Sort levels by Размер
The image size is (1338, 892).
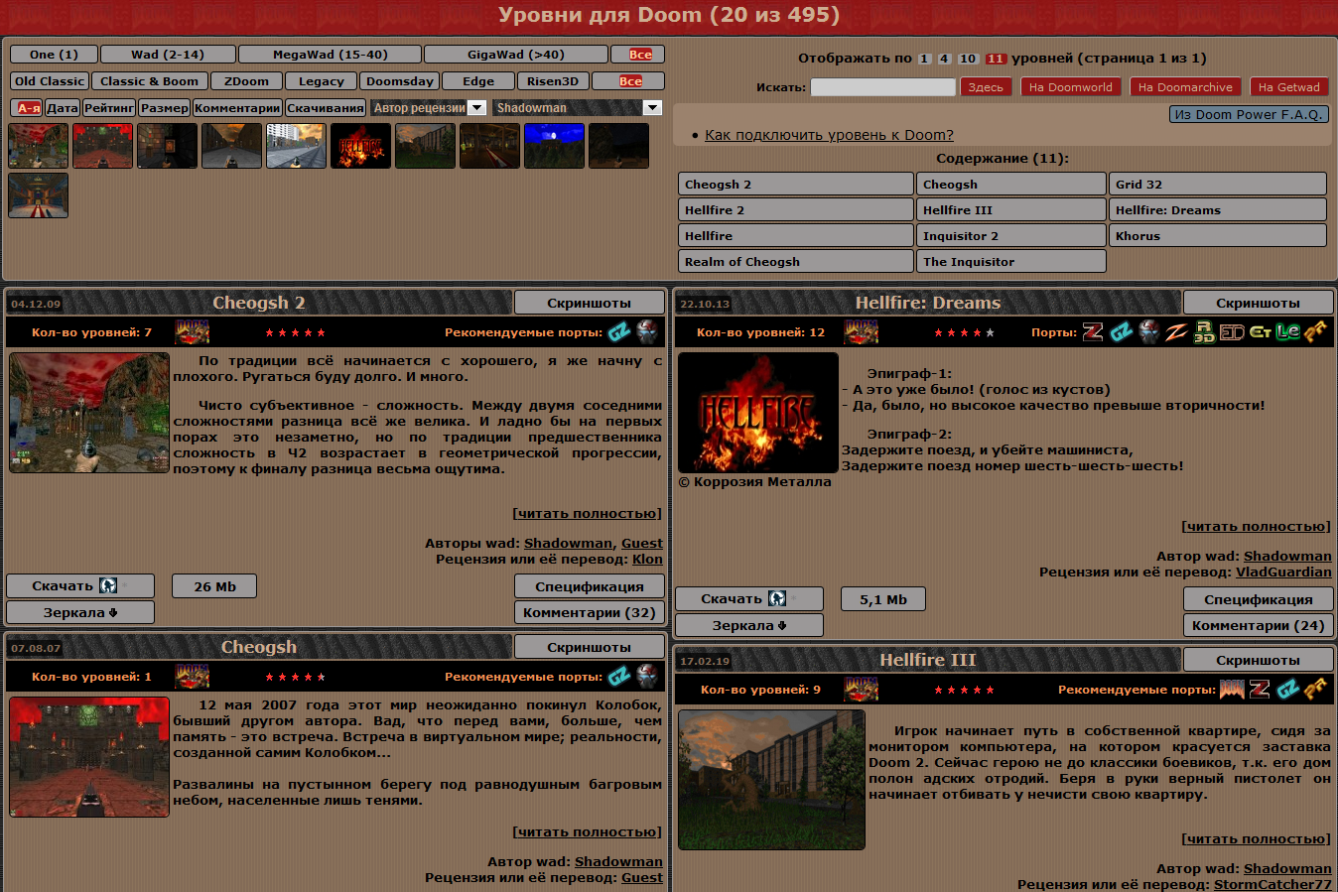point(165,107)
